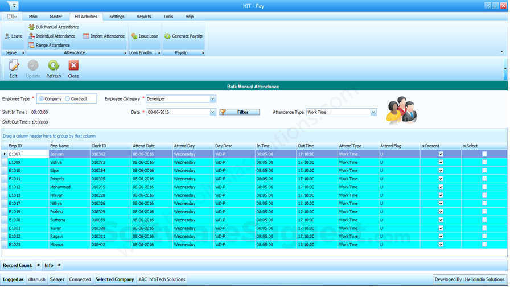Select the Contract employee type radio

(68, 99)
